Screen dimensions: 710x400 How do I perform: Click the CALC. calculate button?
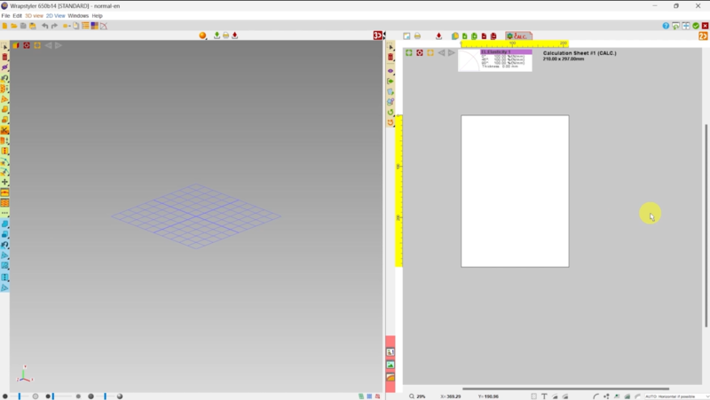coord(518,36)
